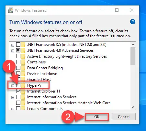The image size is (146, 131).
Task: Expand the Hyper-V plus node
Action: tap(13, 86)
